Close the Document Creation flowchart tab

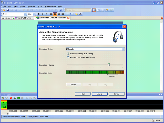[68, 18]
